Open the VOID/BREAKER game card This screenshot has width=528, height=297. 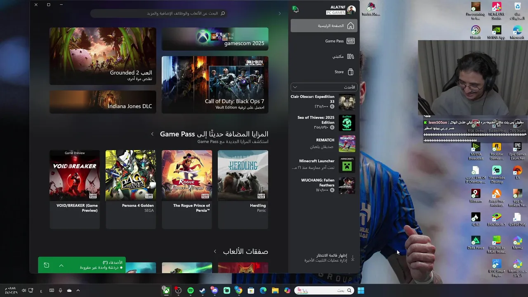[75, 189]
